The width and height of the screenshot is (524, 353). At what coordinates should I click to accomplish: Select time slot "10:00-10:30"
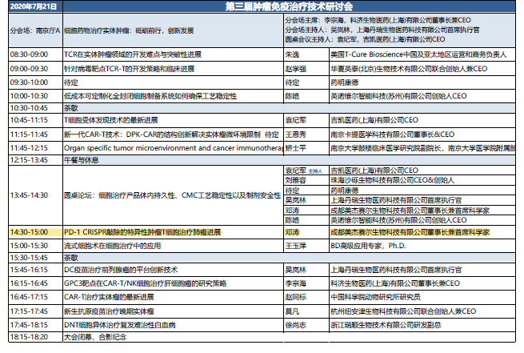(x=29, y=96)
